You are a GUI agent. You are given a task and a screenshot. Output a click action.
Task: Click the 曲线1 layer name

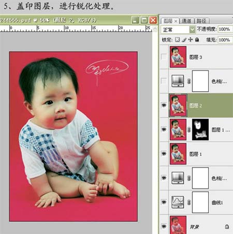coord(217,202)
